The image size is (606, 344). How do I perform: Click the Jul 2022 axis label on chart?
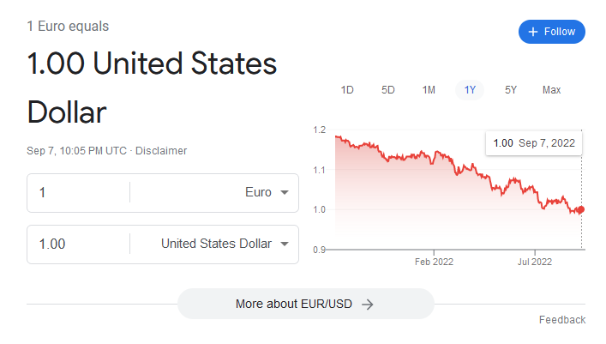pyautogui.click(x=535, y=261)
